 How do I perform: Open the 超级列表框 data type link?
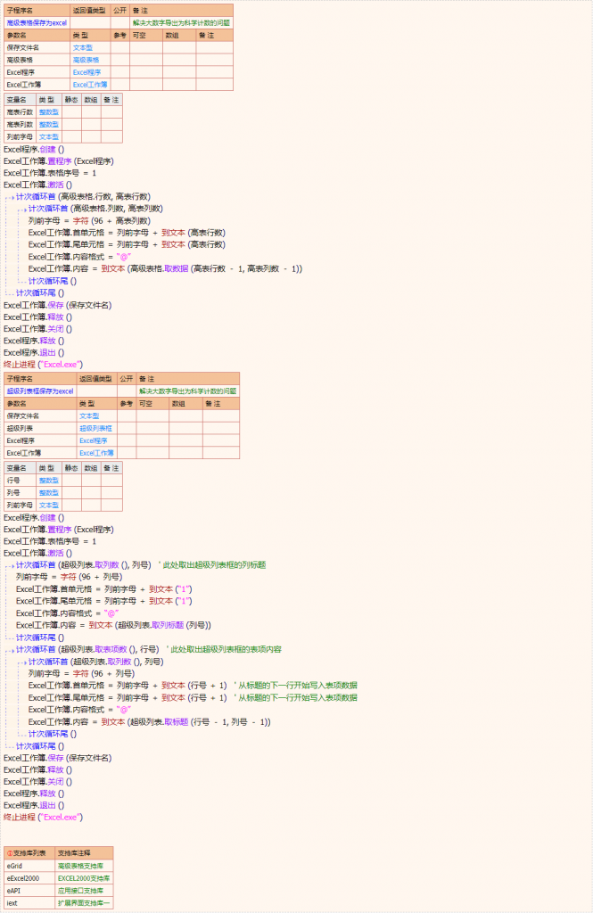(96, 428)
